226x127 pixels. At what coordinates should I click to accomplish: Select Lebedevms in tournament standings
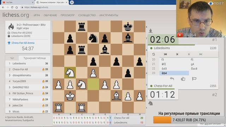(x=28, y=64)
